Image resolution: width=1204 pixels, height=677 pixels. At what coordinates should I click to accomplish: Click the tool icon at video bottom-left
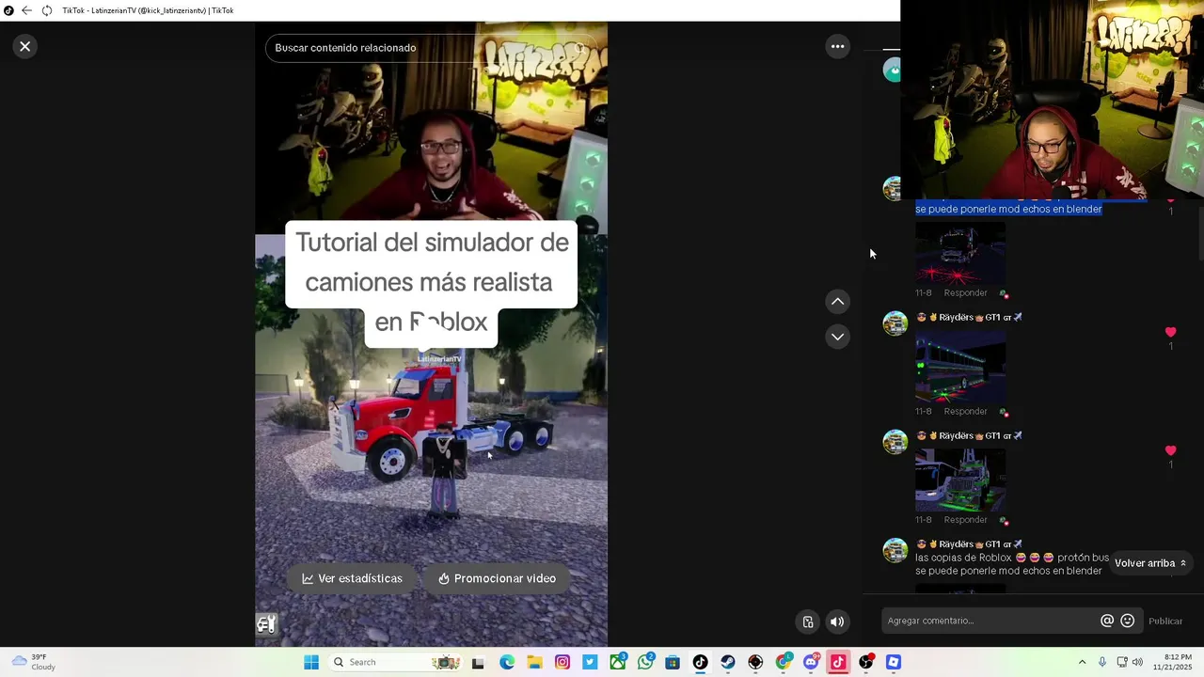266,623
